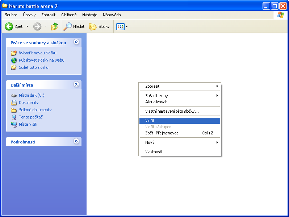The width and height of the screenshot is (289, 217).
Task: Open the Zobrazit menu in menu bar
Action: (48, 15)
